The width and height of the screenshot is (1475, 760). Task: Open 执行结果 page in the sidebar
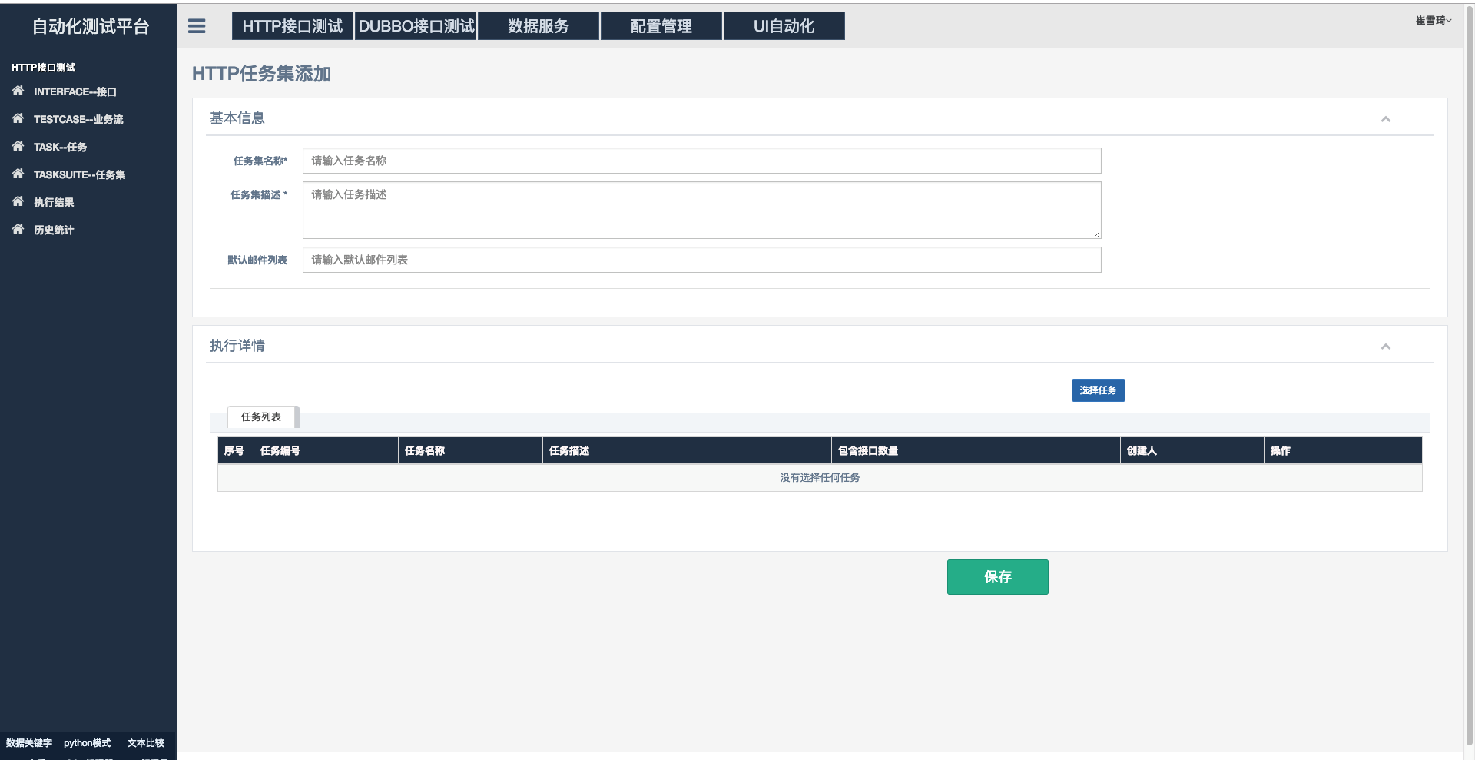click(x=54, y=202)
